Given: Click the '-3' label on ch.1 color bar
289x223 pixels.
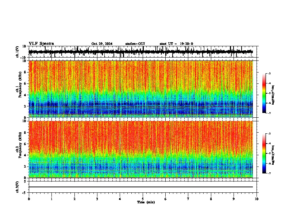Looking at the screenshot, I should [x=269, y=74].
